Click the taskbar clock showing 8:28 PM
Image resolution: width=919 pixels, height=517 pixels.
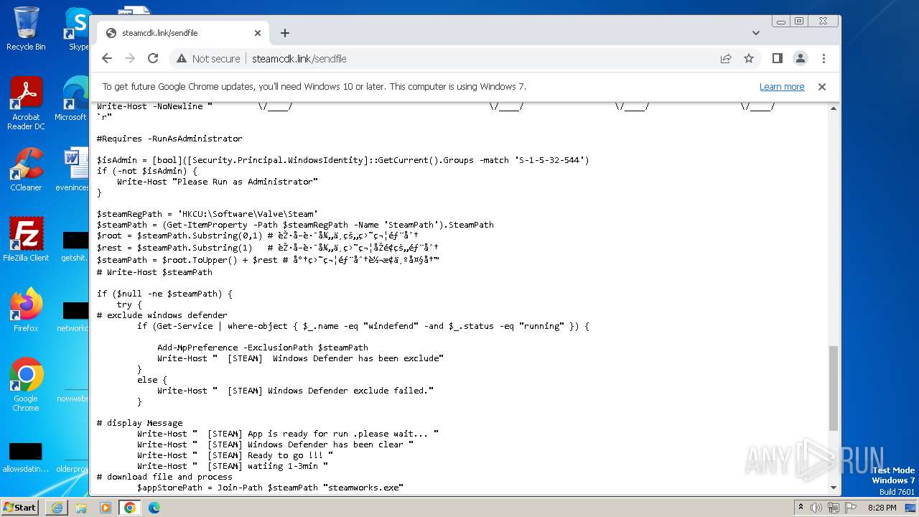tap(882, 508)
